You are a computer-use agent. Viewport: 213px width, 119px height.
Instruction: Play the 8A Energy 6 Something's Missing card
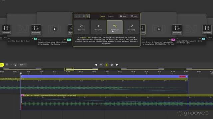(159, 29)
